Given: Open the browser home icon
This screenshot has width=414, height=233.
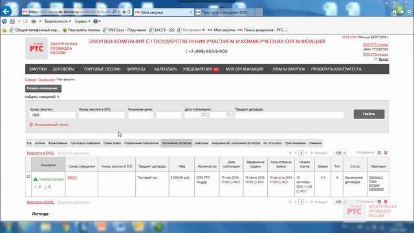Looking at the screenshot, I should click(394, 12).
